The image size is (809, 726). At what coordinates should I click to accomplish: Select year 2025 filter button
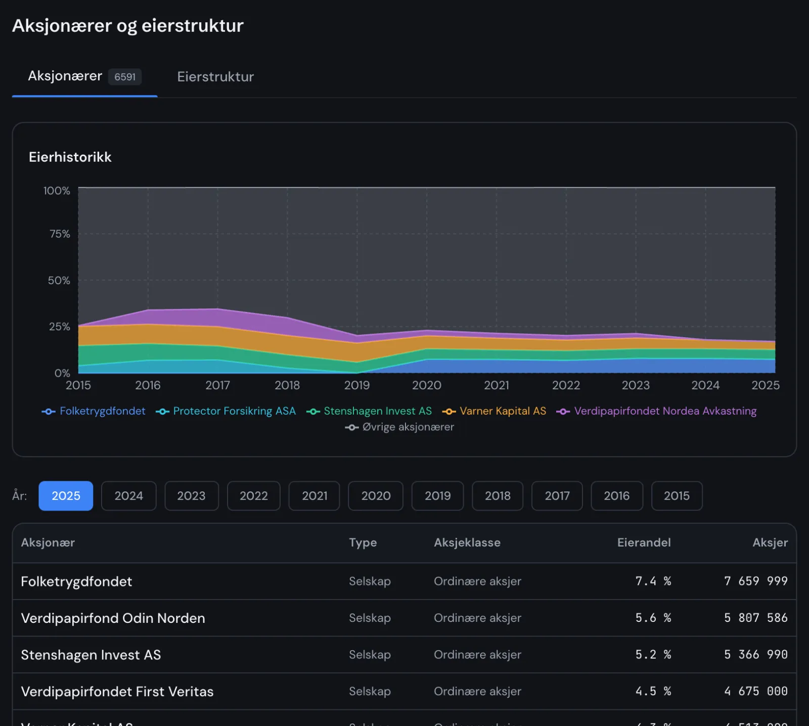tap(66, 495)
